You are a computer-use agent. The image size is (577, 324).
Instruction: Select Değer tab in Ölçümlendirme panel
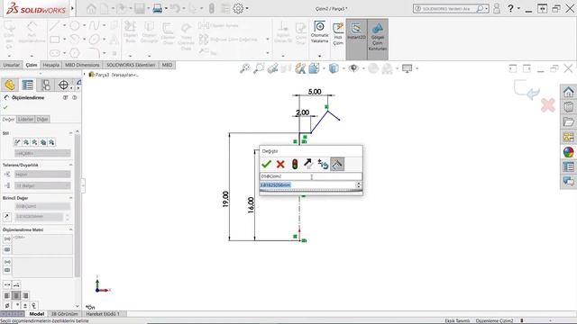point(8,120)
